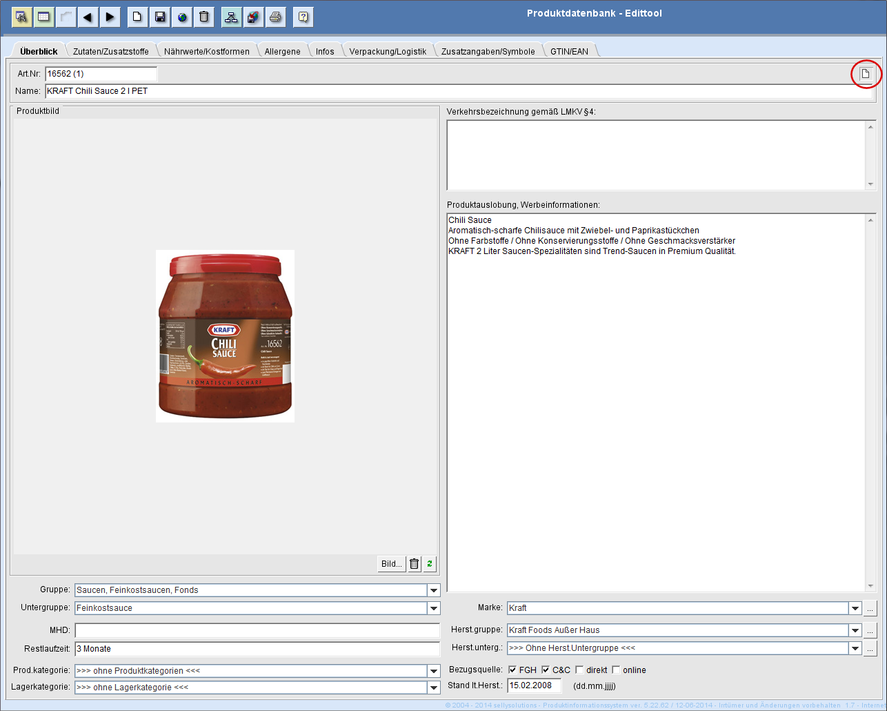Open the Prod.kategorie dropdown
This screenshot has width=887, height=711.
(434, 671)
